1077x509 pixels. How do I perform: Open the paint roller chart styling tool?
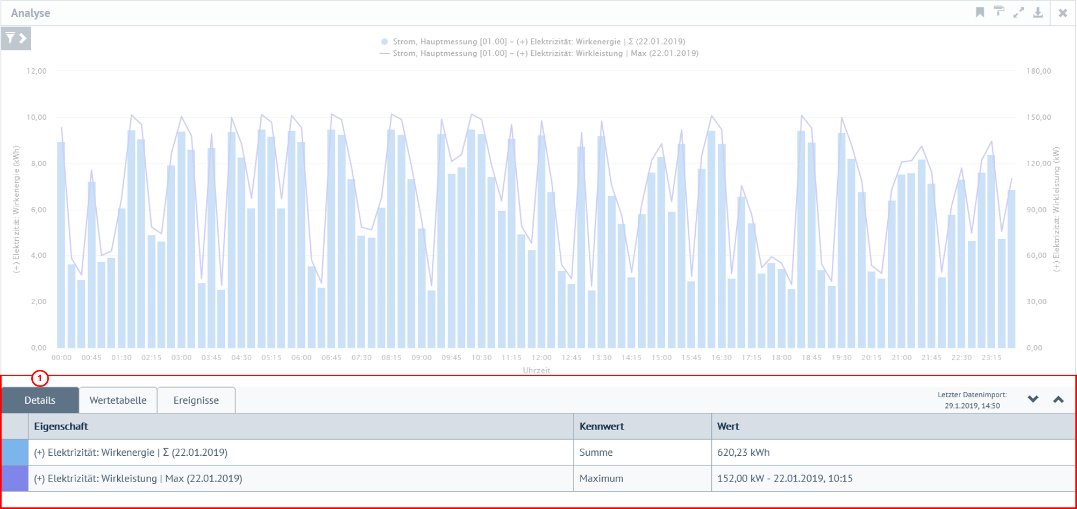pos(999,11)
